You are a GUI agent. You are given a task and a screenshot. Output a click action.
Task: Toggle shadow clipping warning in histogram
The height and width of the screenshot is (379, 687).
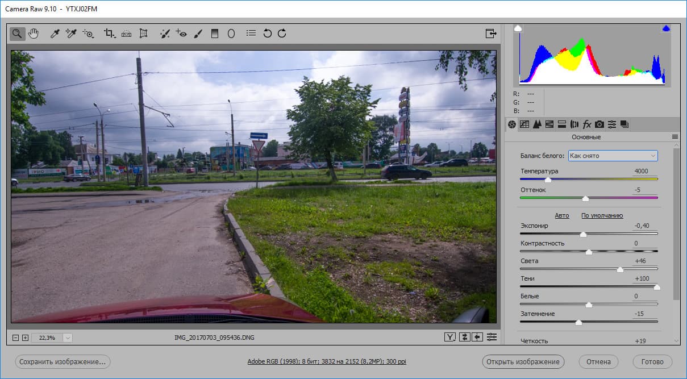click(x=518, y=28)
